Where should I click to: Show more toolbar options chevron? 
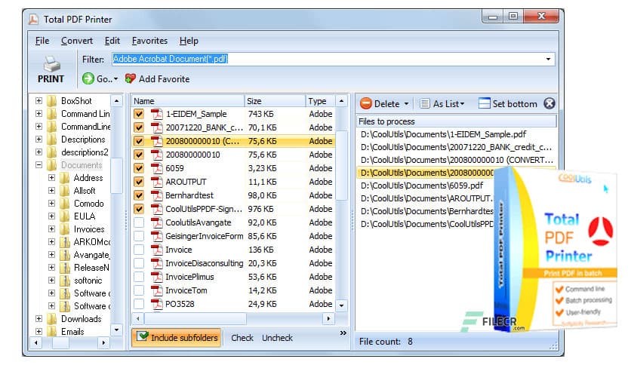click(x=343, y=333)
